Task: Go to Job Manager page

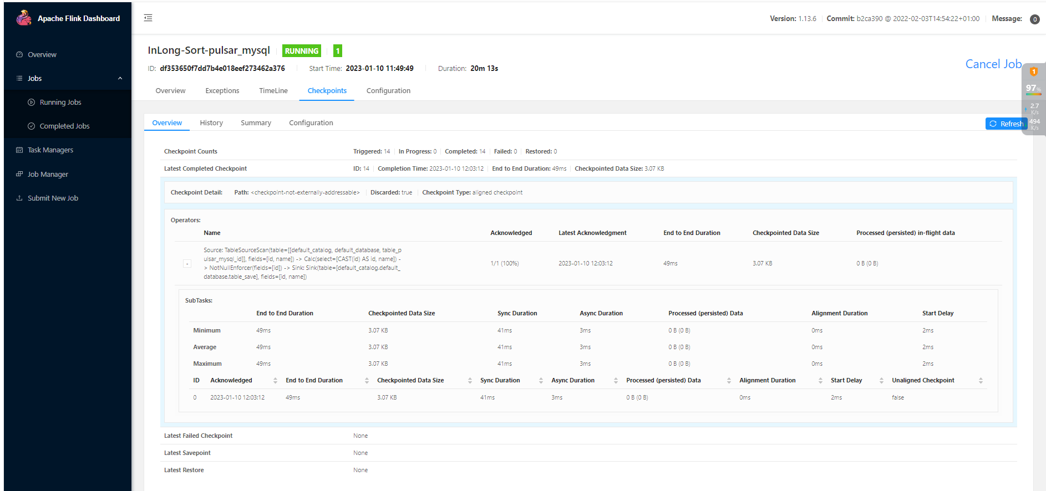Action: coord(48,174)
